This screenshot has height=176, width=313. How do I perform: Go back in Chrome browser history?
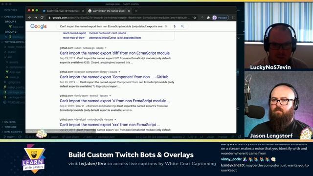point(29,18)
